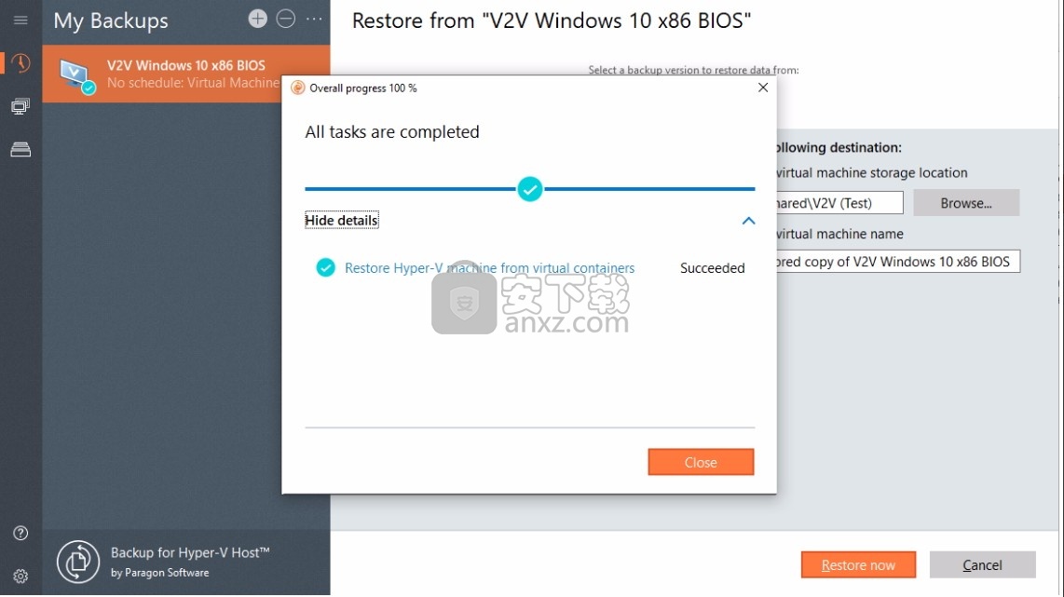Collapse details with the chevron arrow

[748, 221]
